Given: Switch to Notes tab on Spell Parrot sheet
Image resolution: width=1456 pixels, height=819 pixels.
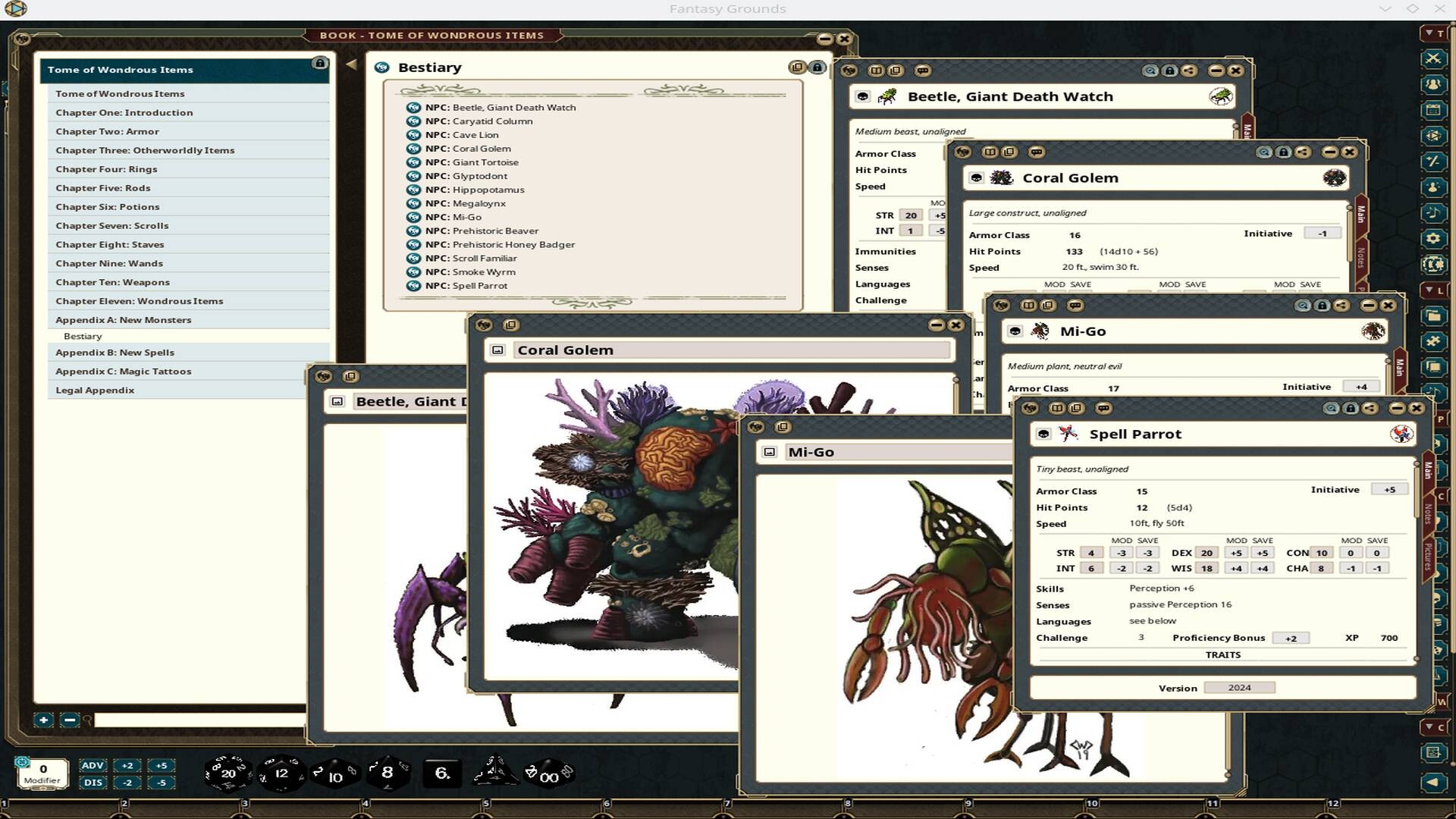Looking at the screenshot, I should click(x=1426, y=514).
